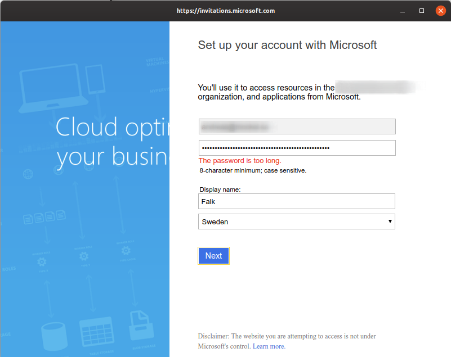The width and height of the screenshot is (451, 357).
Task: Click the title bar URL text
Action: tap(226, 11)
